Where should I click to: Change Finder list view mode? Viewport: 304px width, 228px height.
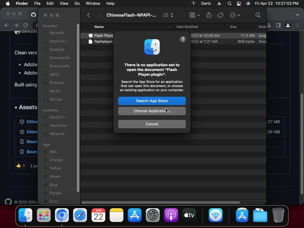click(168, 15)
